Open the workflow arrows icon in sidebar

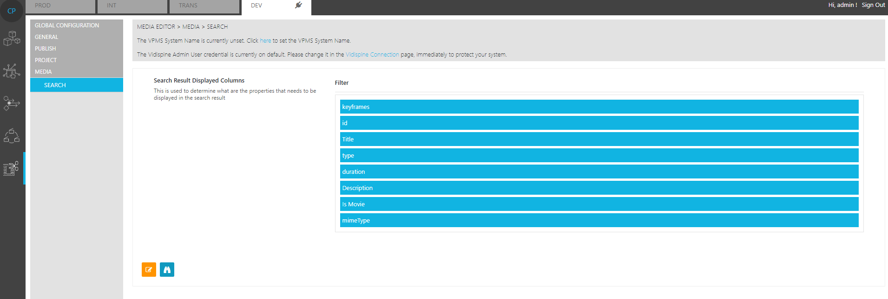12,103
